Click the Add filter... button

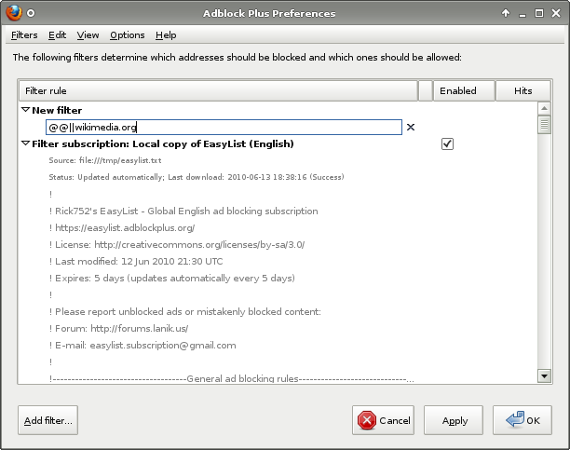47,420
